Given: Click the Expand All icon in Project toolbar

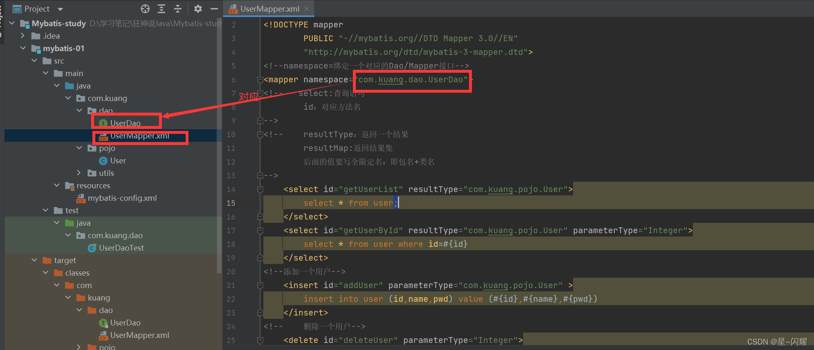Looking at the screenshot, I should coord(161,9).
